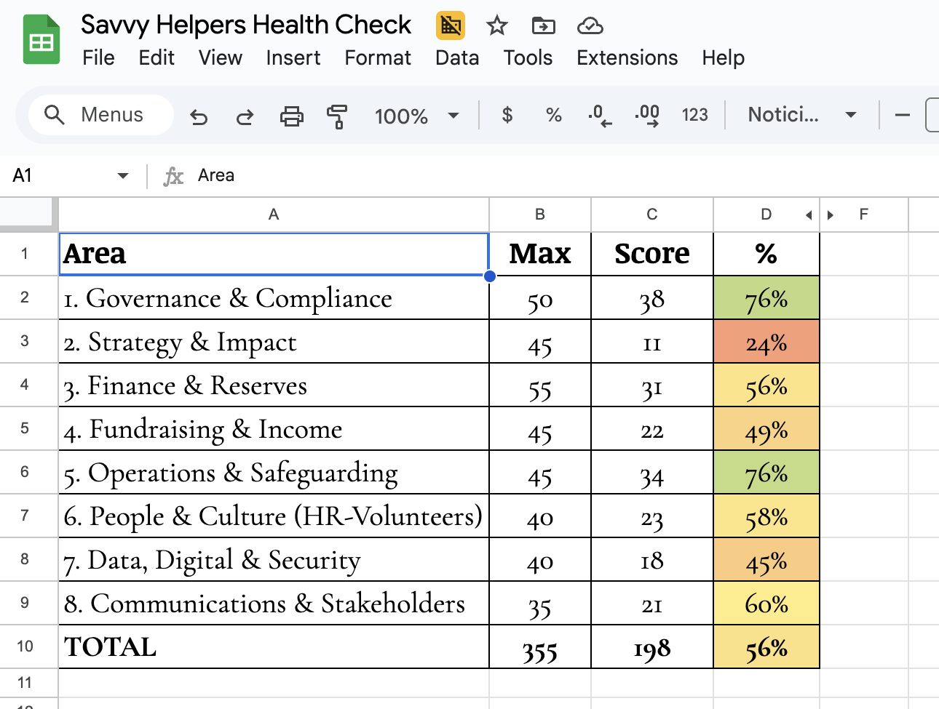Expand the Name Box cell dropdown
939x709 pixels.
(x=122, y=175)
